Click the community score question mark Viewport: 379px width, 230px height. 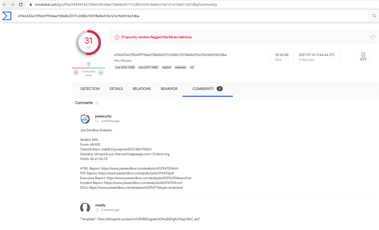click(89, 64)
